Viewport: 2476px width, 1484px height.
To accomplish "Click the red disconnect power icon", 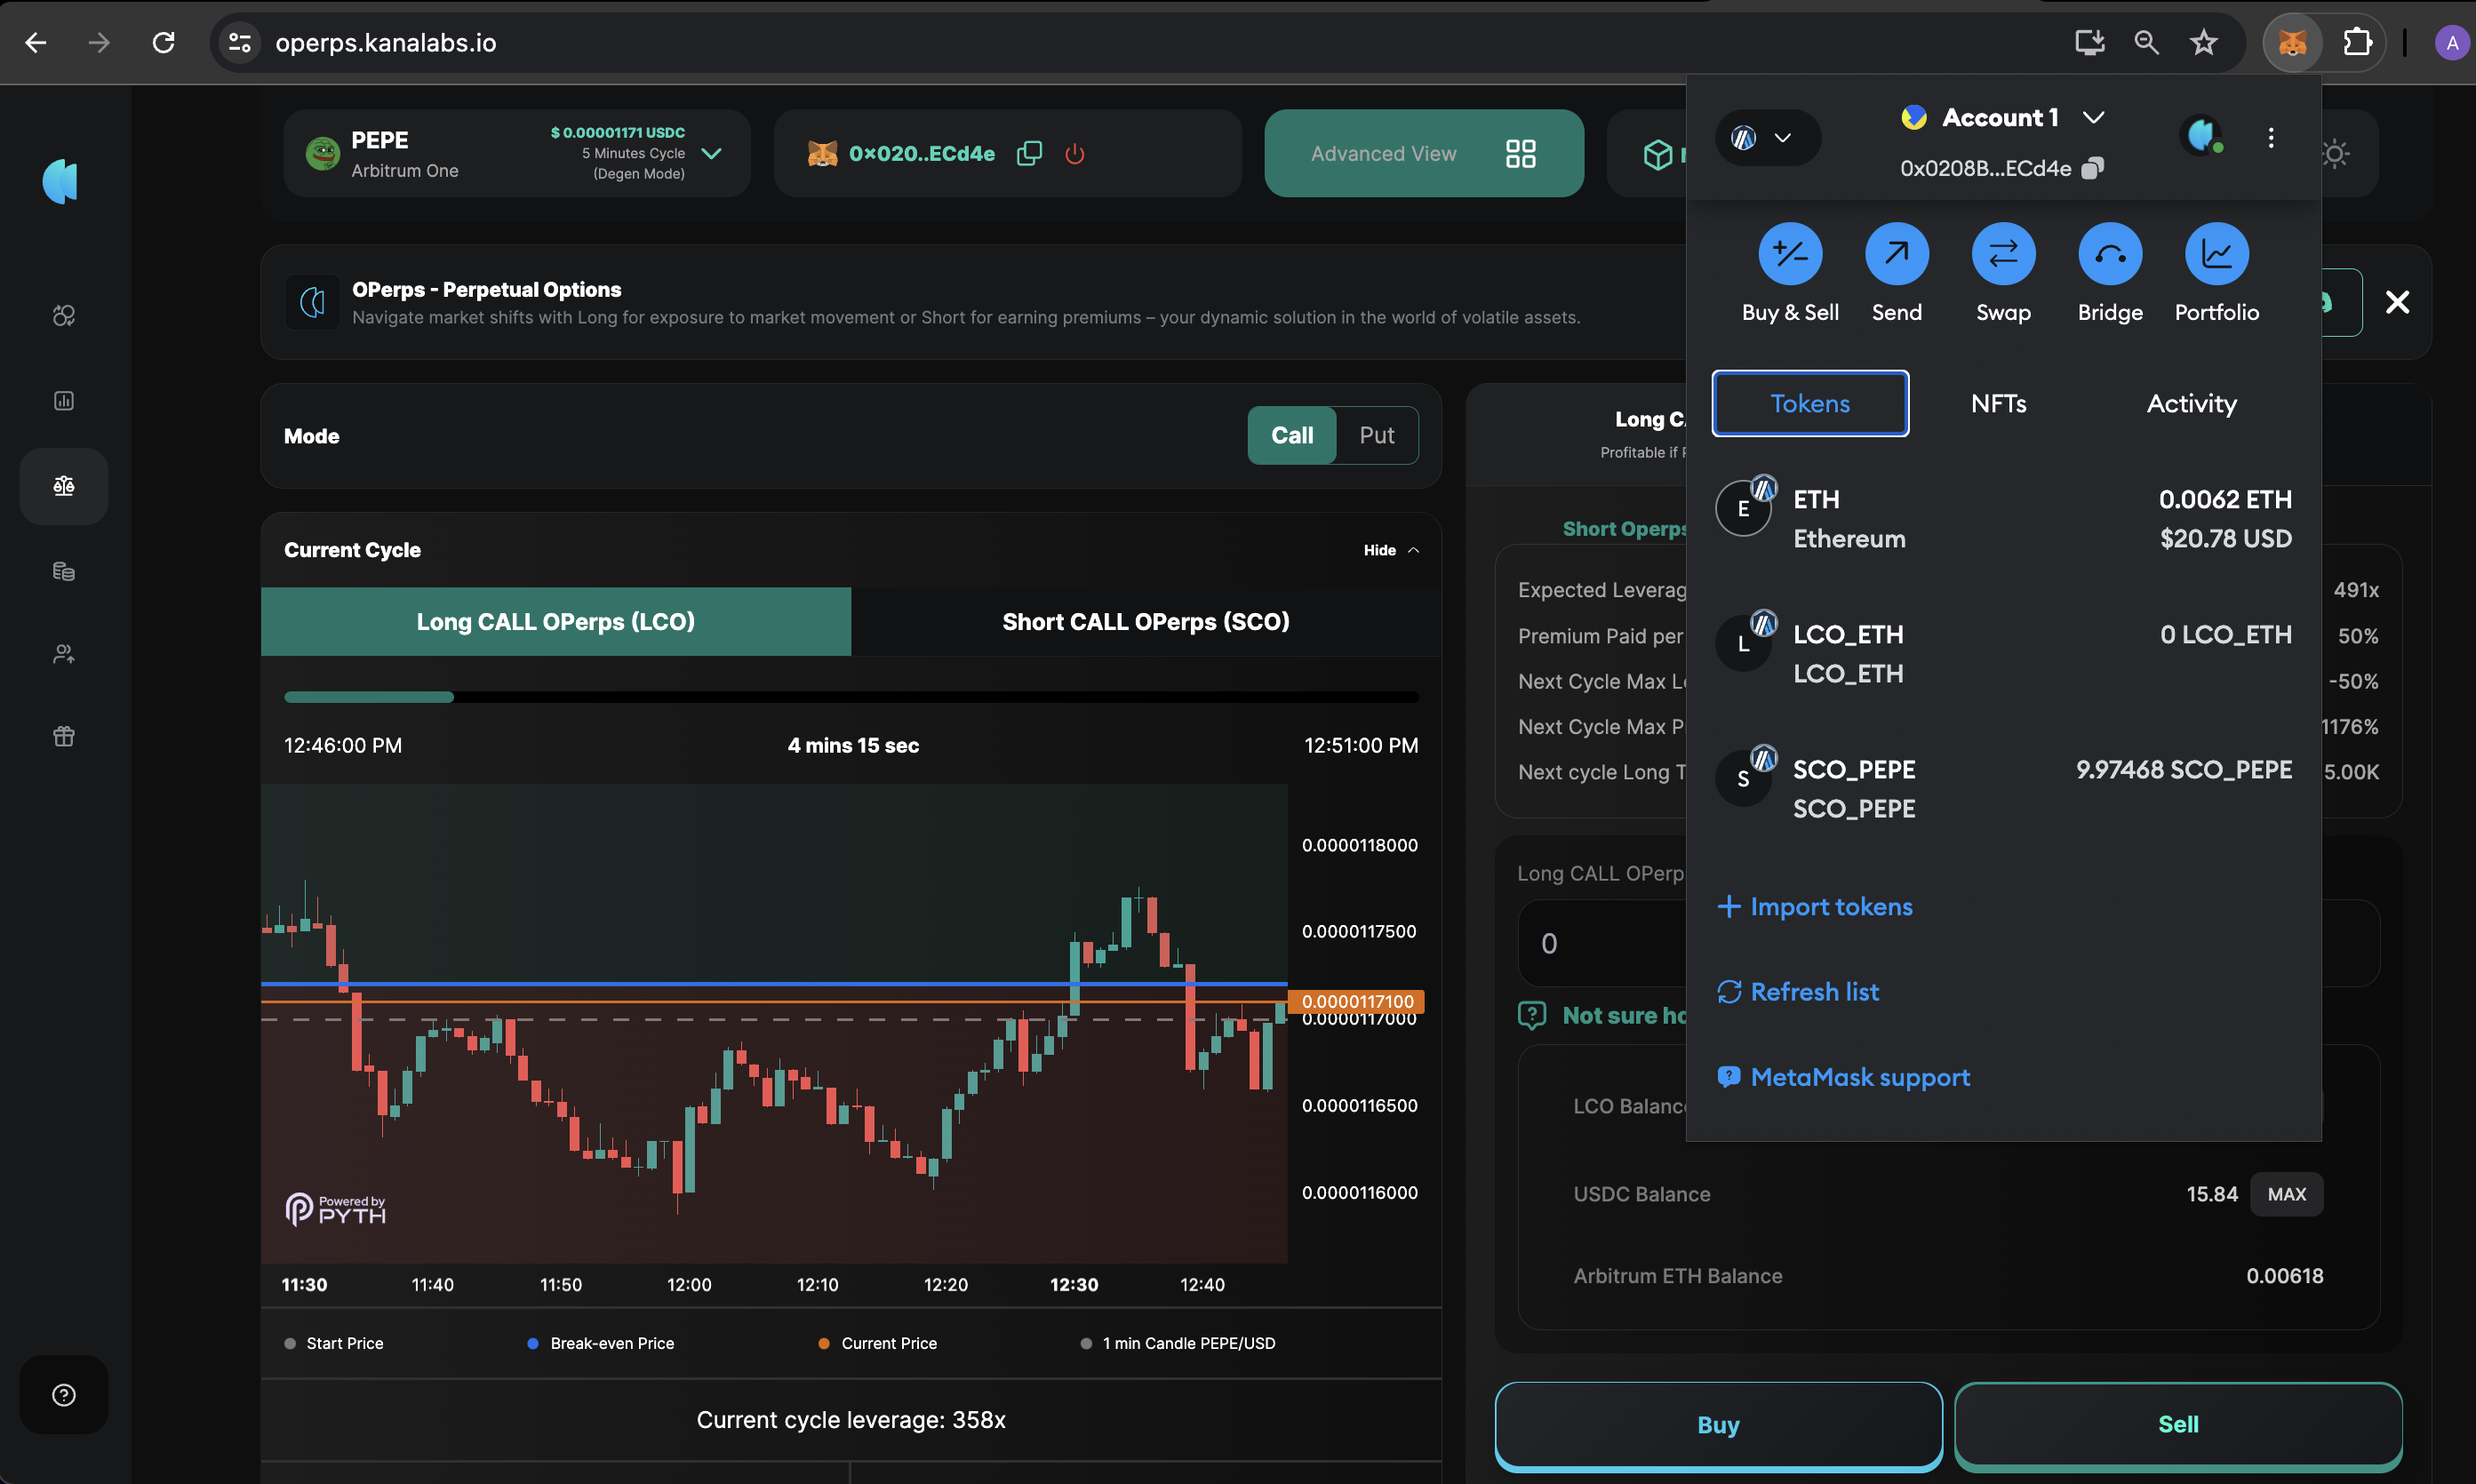I will pyautogui.click(x=1075, y=153).
